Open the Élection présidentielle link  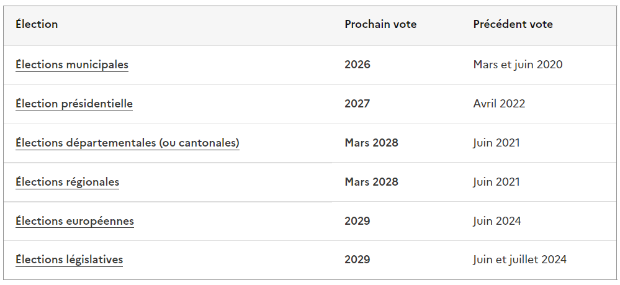[x=74, y=104]
